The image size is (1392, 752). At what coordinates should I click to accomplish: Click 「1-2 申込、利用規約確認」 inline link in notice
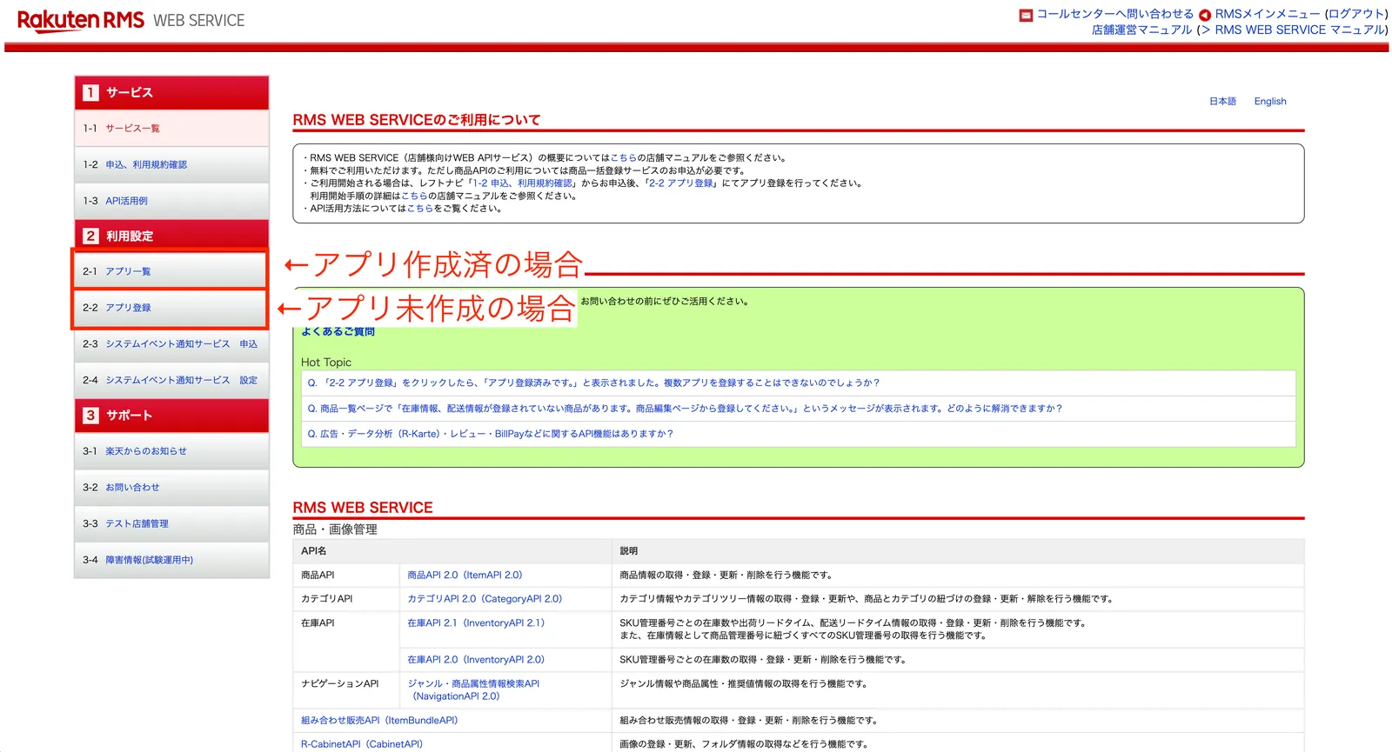[523, 183]
